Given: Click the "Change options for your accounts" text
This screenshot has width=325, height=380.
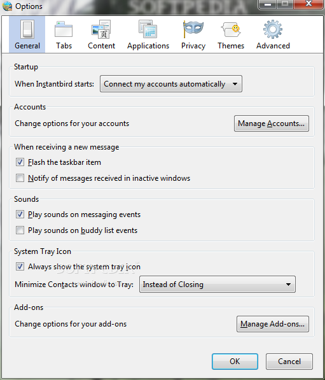Looking at the screenshot, I should tap(72, 123).
